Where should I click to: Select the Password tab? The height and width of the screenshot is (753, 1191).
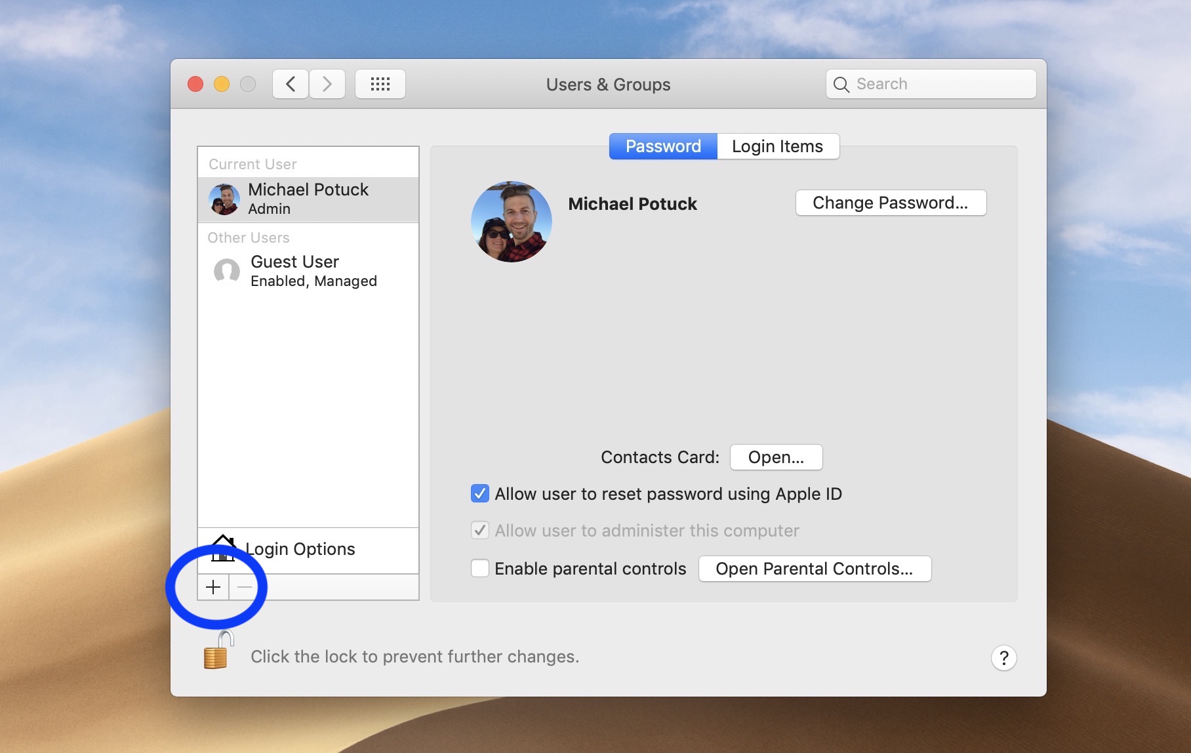(x=662, y=146)
